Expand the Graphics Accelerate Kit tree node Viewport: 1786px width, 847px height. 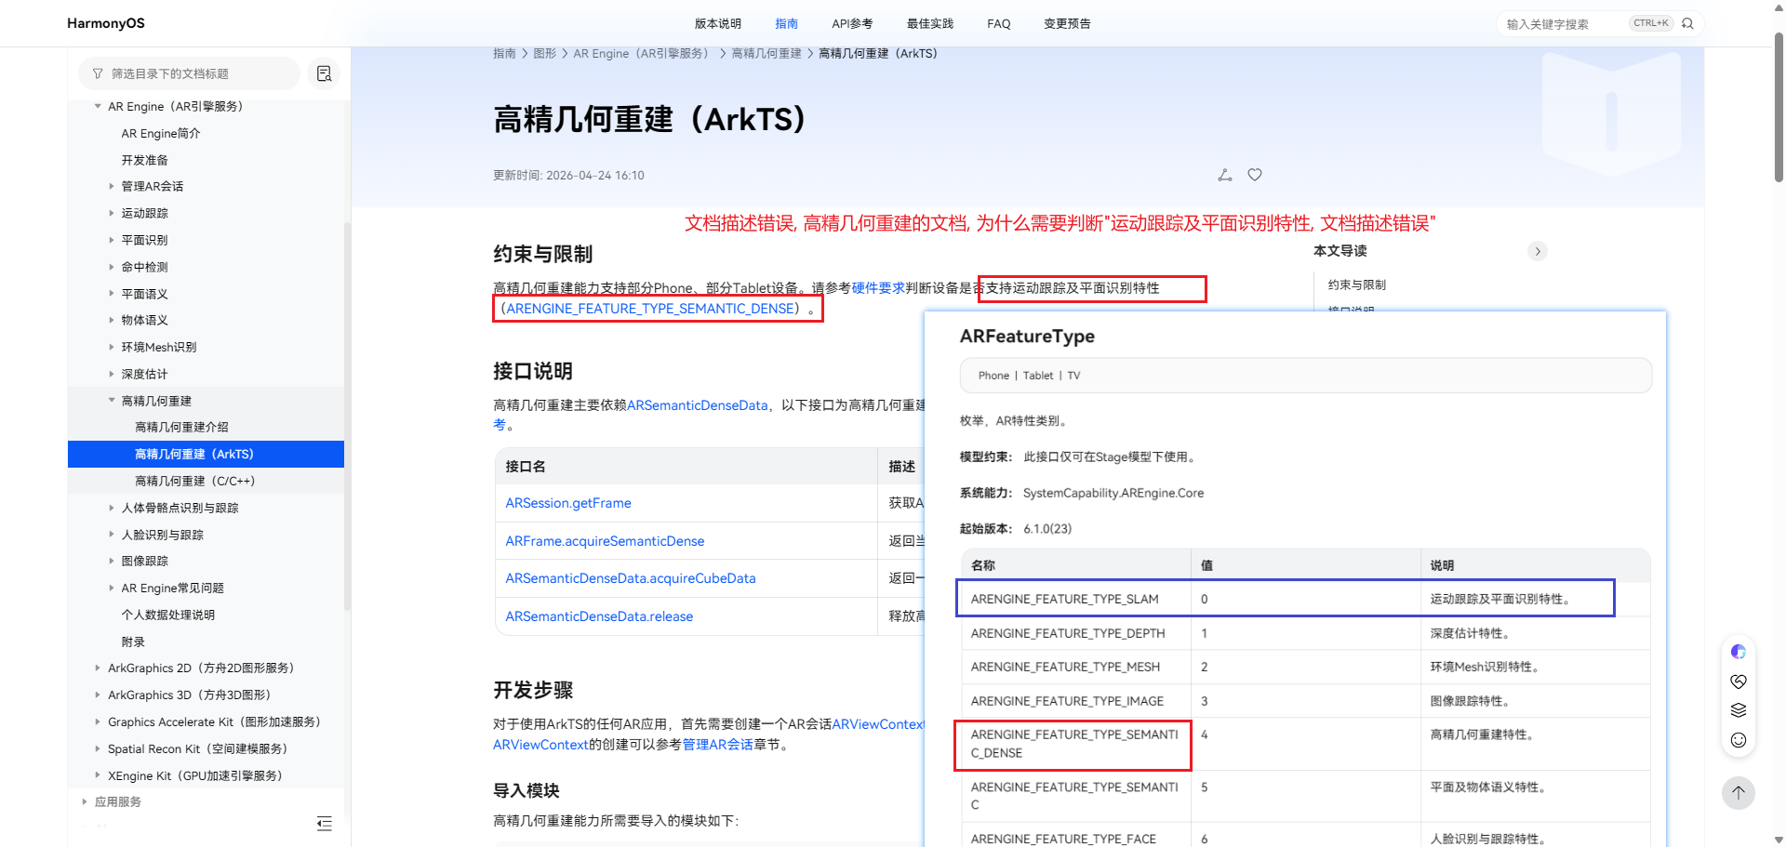click(x=98, y=721)
